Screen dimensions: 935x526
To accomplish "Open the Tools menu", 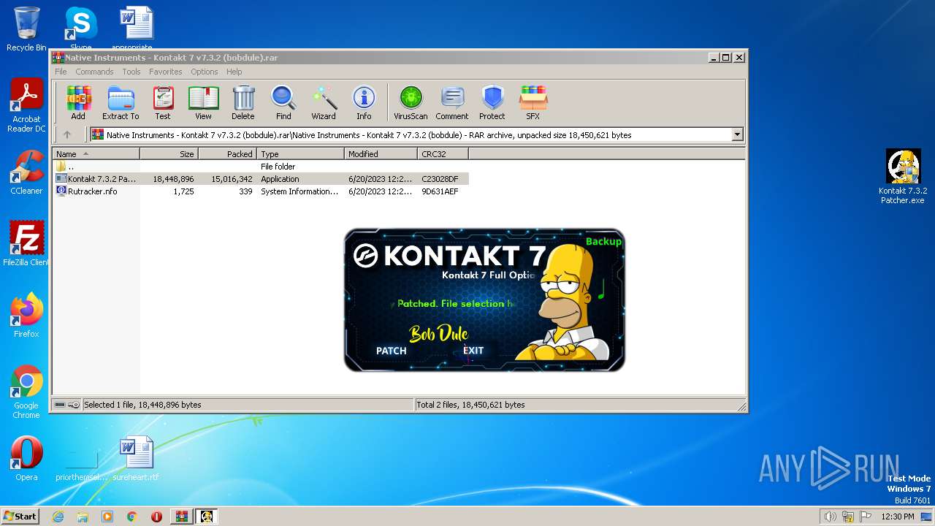I will [x=131, y=72].
